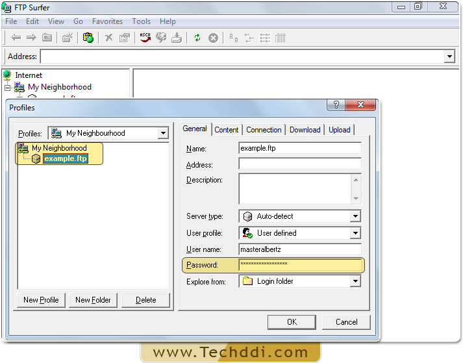
Task: Open the View menu
Action: 56,21
